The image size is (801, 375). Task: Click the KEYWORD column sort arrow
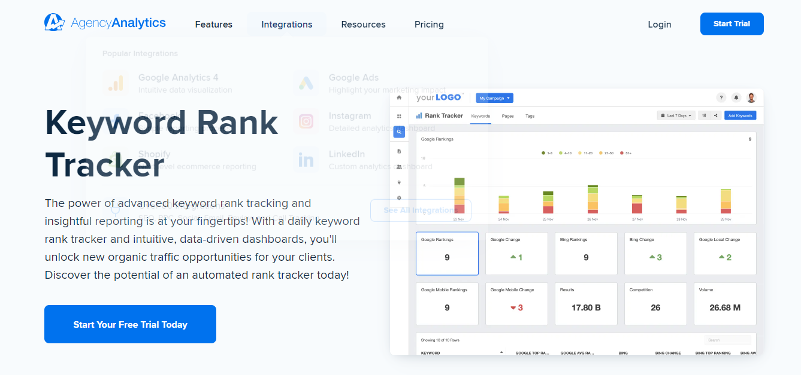coord(501,352)
